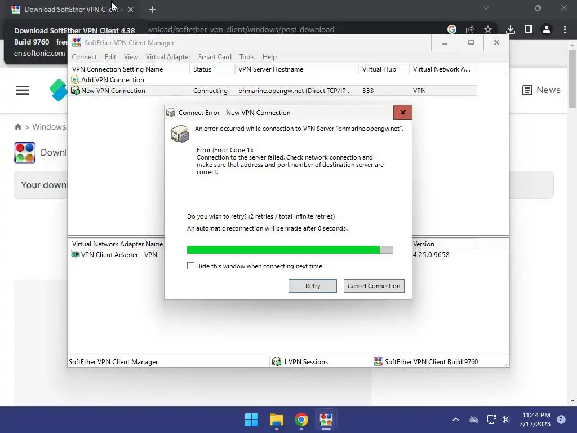This screenshot has width=577, height=433.
Task: Click the SoftEther VPN Client Manager title icon
Action: 77,42
